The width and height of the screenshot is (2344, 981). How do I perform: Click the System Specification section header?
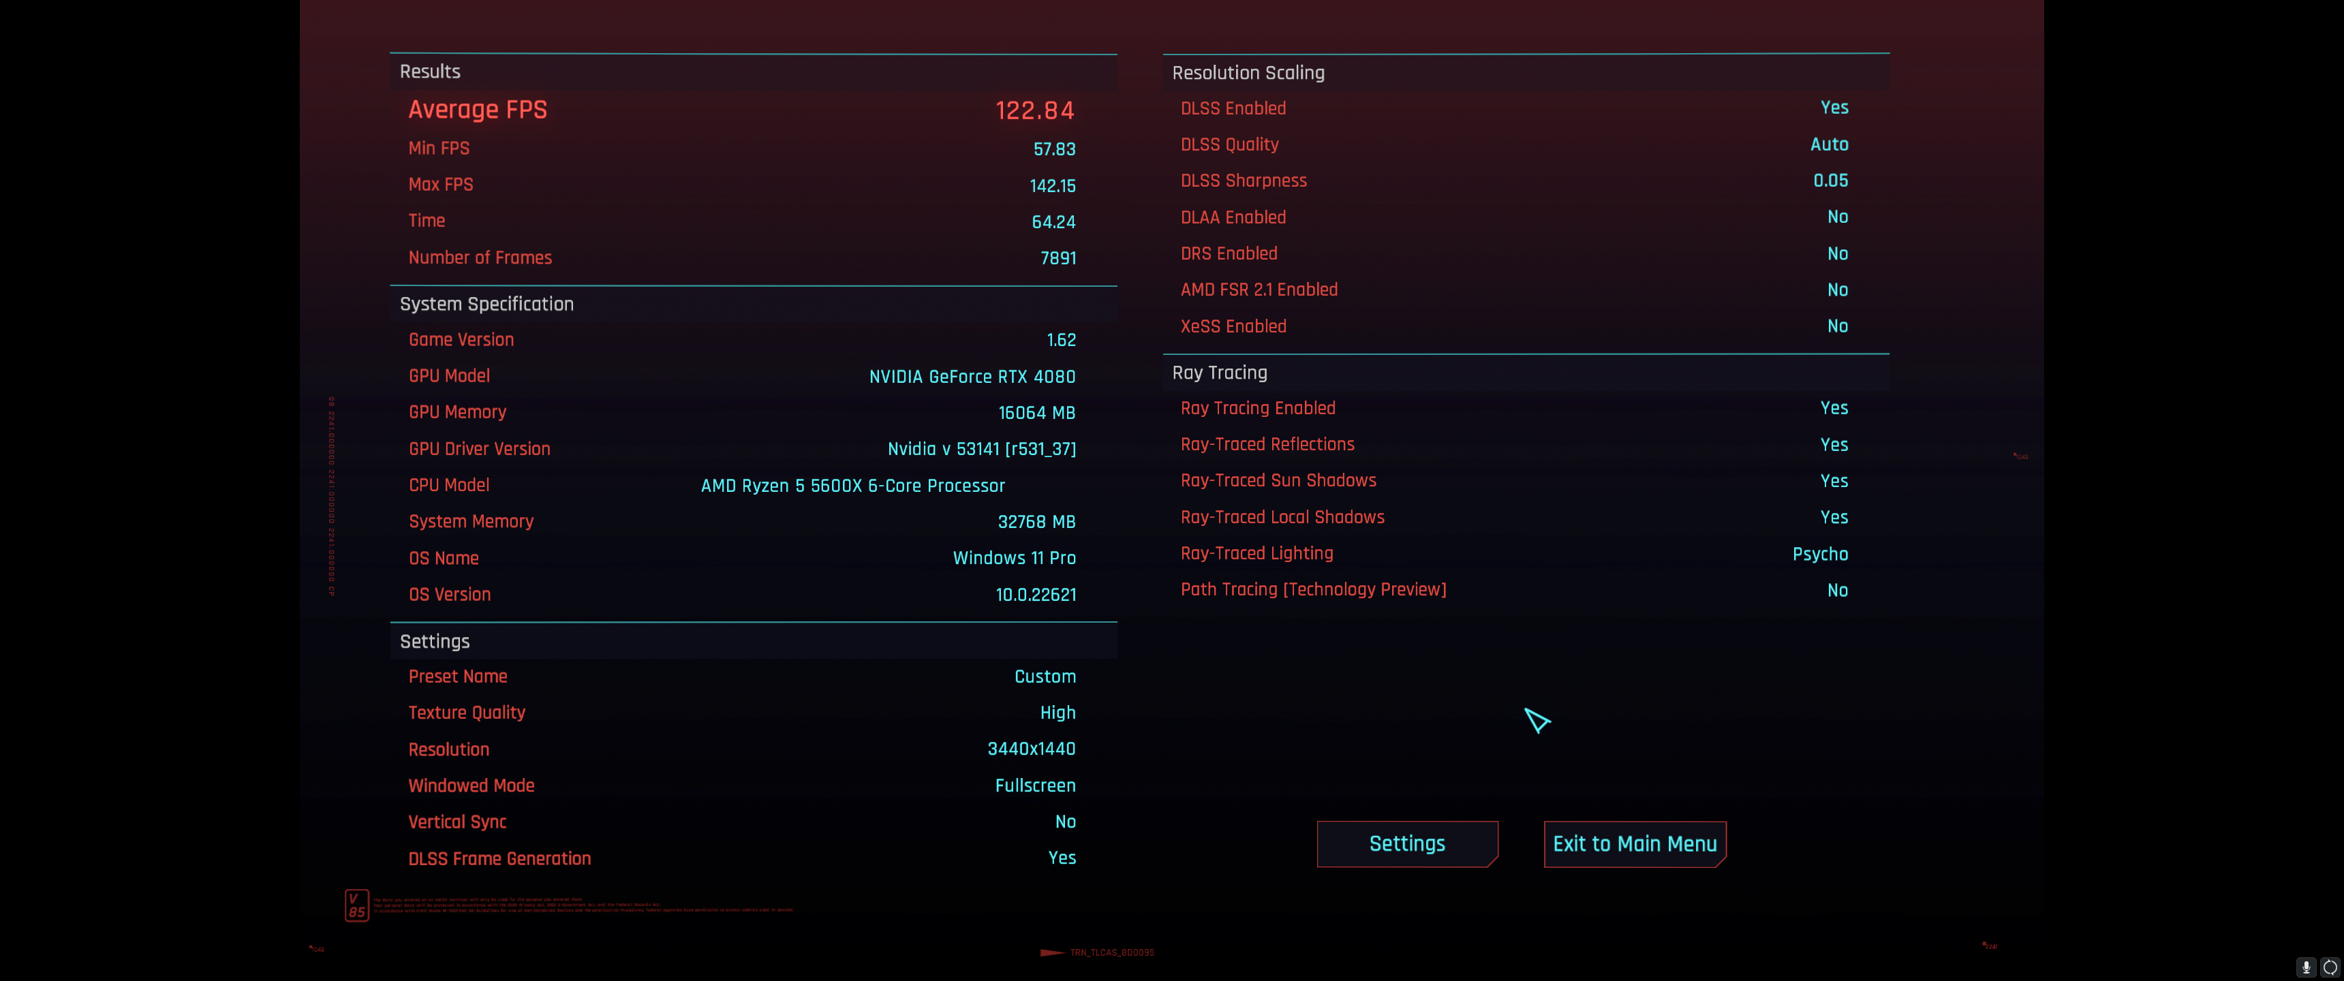click(486, 304)
